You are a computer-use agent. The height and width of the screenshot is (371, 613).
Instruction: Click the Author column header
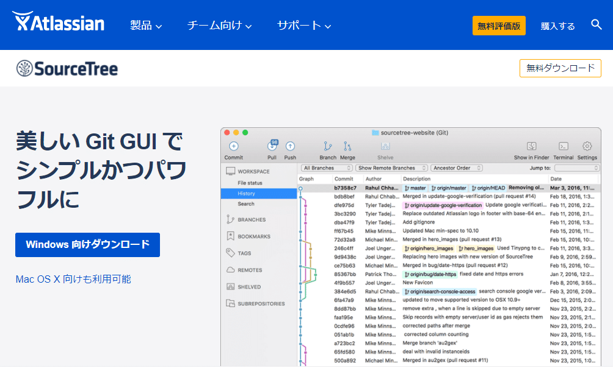pos(373,179)
